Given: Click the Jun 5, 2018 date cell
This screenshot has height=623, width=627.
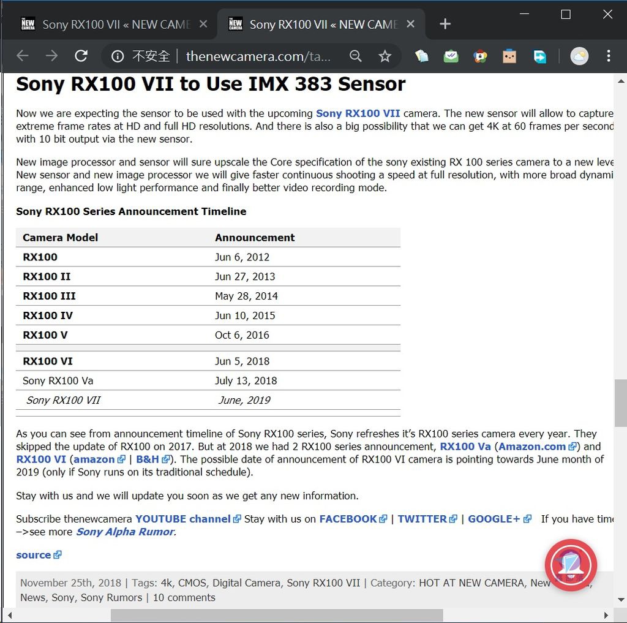Looking at the screenshot, I should [x=242, y=361].
